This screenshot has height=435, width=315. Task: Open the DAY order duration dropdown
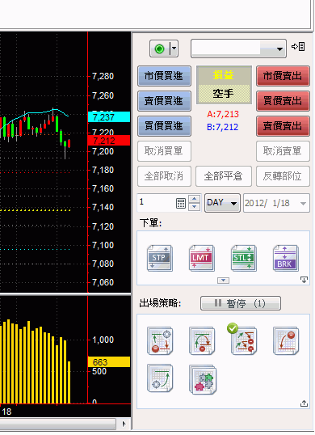[222, 203]
